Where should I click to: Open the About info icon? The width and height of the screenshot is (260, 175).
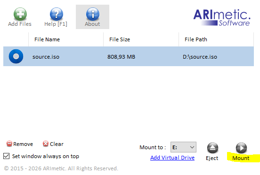pos(93,14)
